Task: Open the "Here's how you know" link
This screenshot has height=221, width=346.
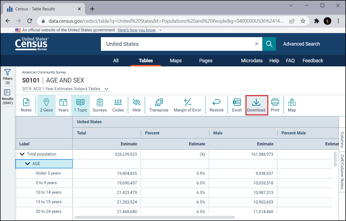Action: pos(137,30)
